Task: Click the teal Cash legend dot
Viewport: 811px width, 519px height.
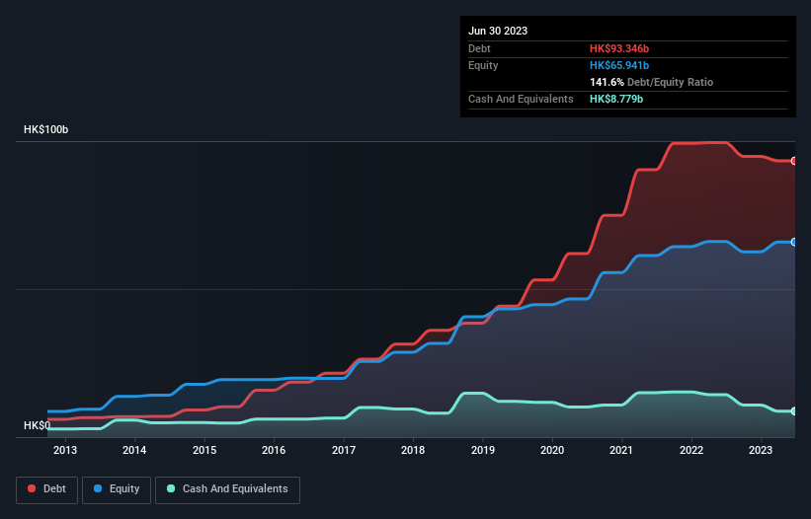Action: (171, 488)
